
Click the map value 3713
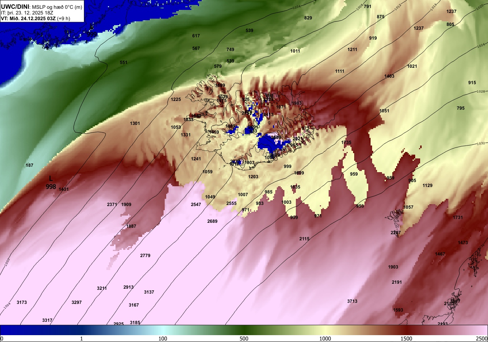[352, 301]
